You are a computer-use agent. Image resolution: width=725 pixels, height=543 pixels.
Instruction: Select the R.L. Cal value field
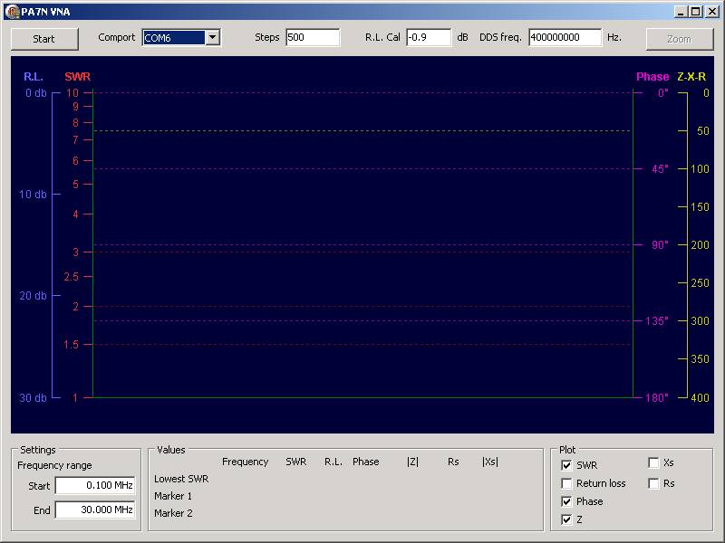point(428,38)
